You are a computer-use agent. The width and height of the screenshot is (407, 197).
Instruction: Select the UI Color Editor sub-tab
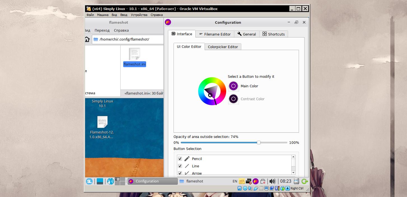click(189, 46)
